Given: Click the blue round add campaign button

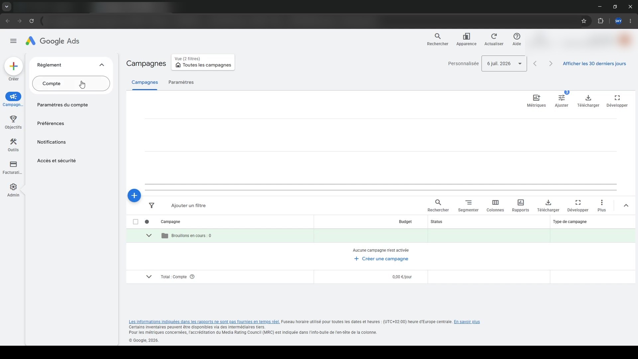Looking at the screenshot, I should coord(134,195).
